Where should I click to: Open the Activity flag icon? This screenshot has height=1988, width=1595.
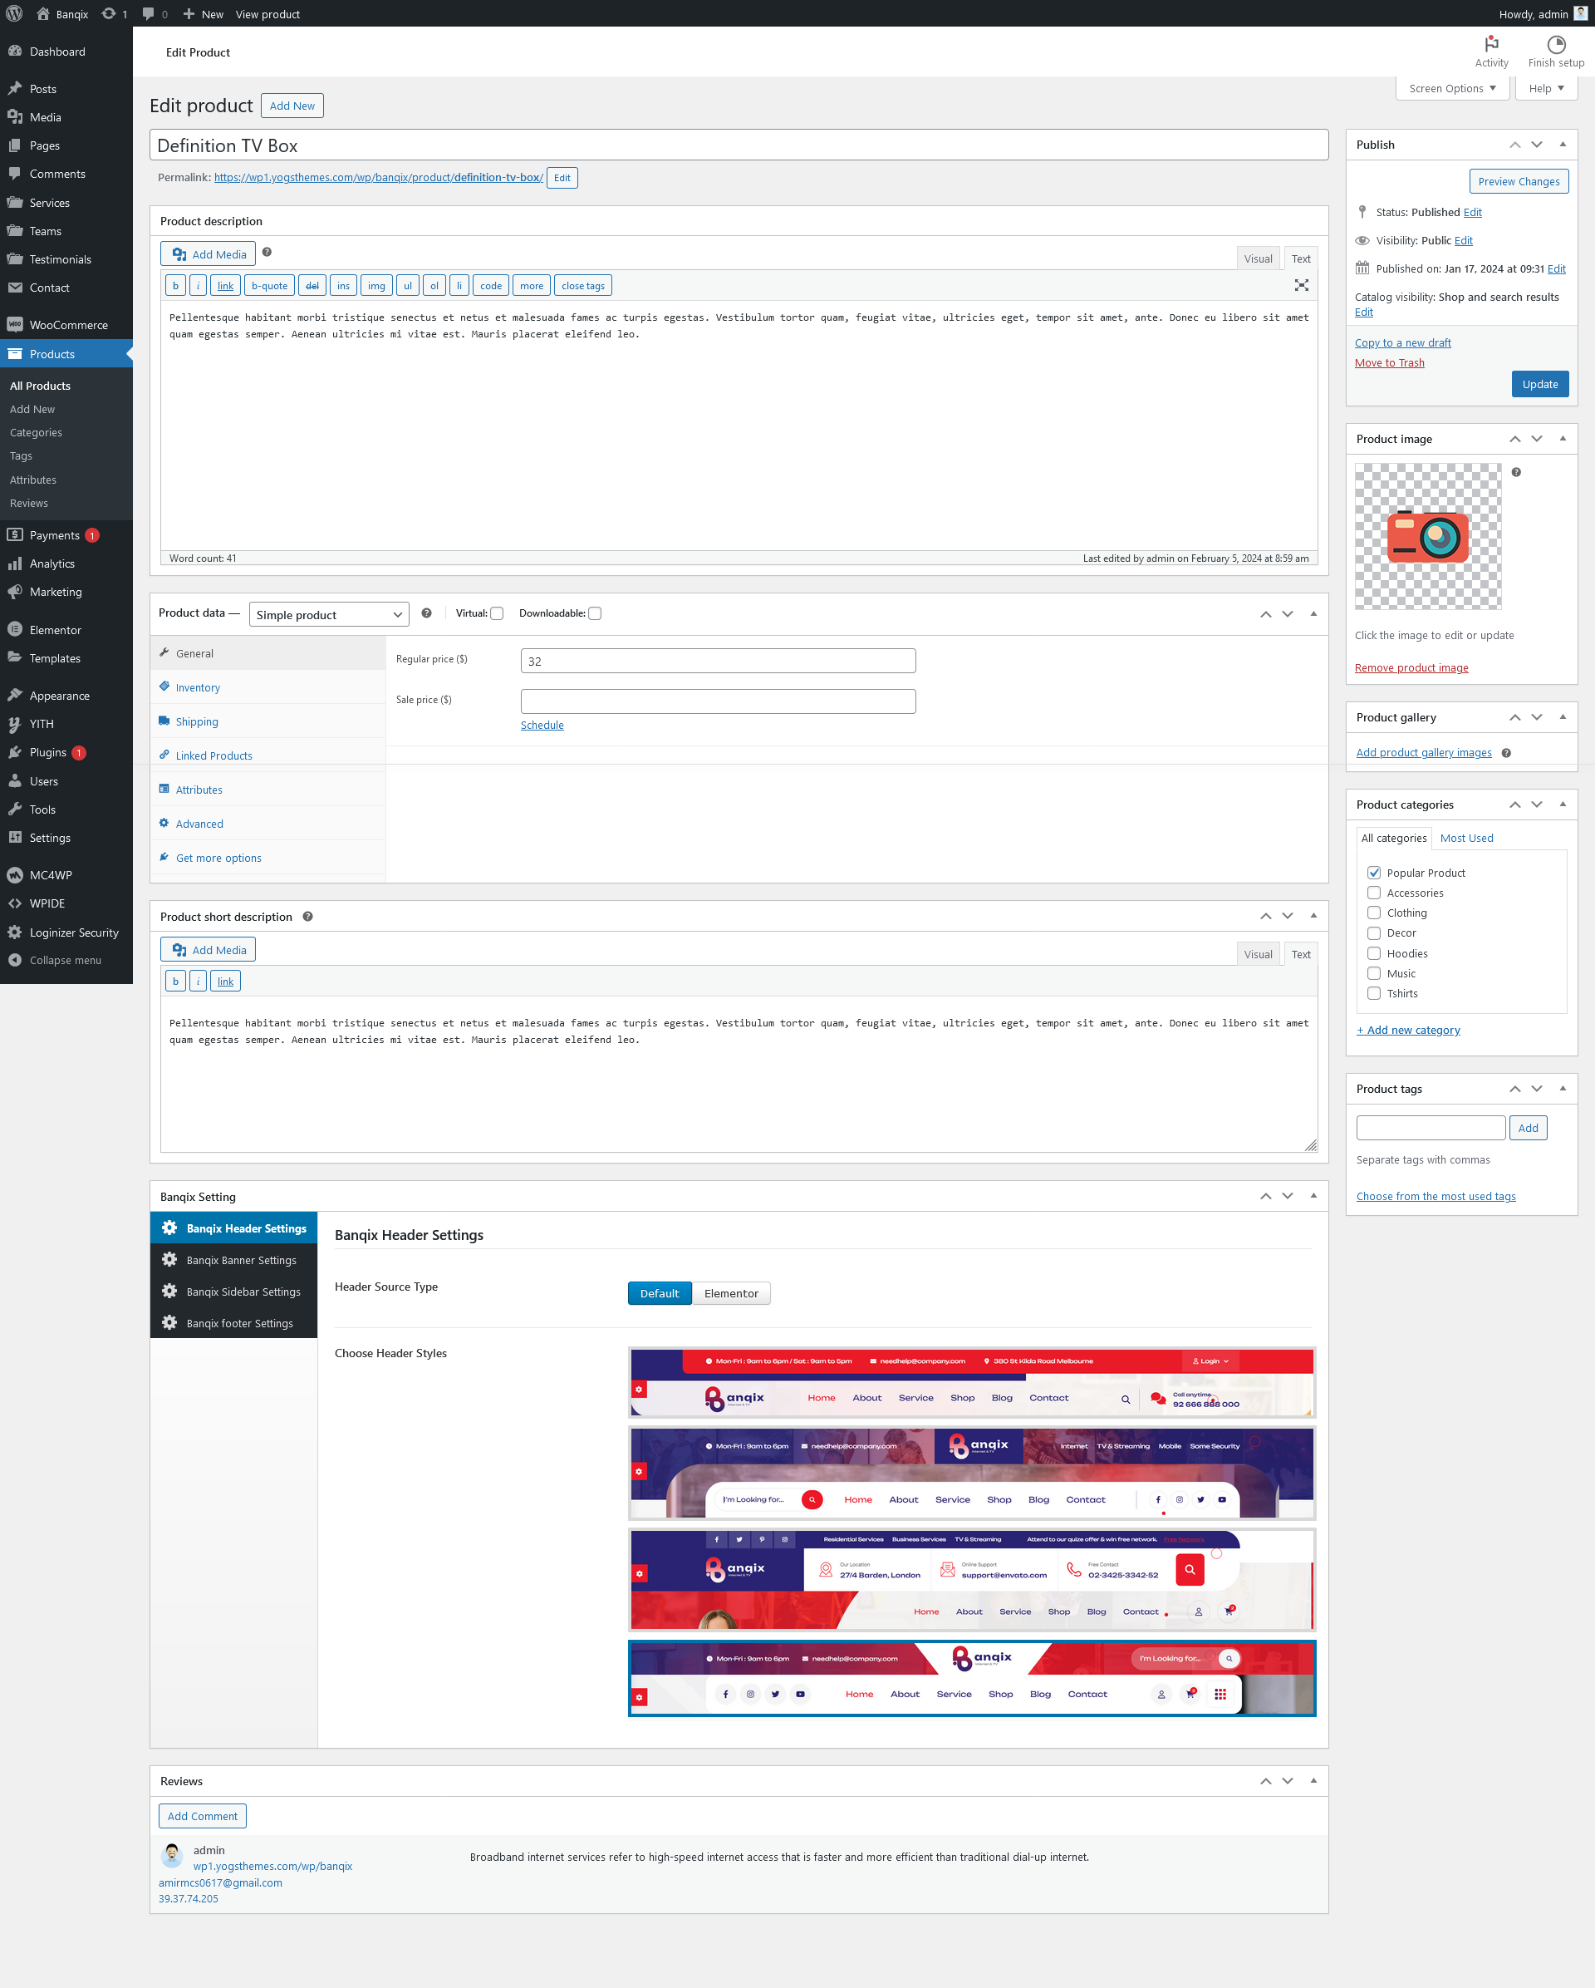click(1491, 44)
